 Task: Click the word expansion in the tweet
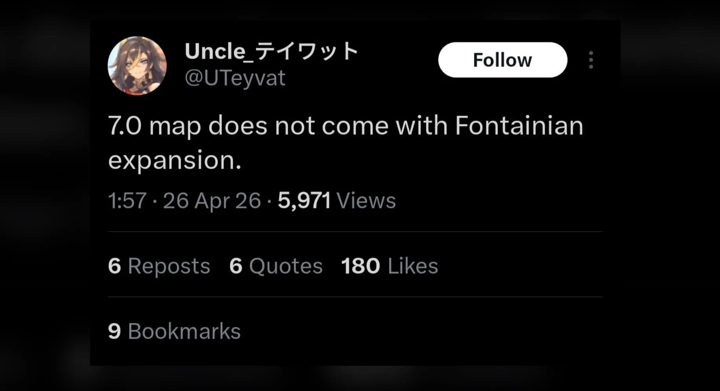coord(174,161)
